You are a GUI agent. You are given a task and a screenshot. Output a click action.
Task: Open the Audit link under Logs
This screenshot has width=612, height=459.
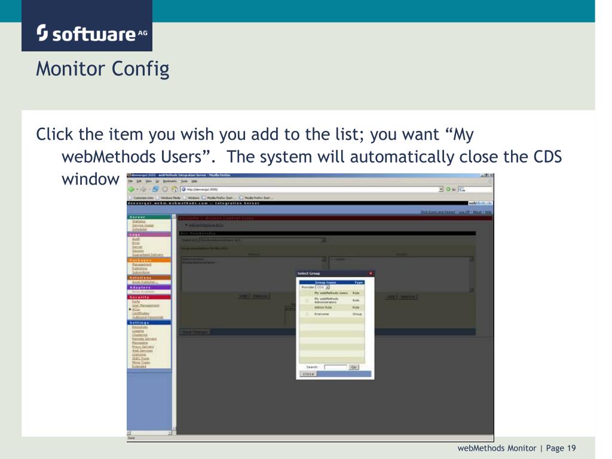coord(136,239)
